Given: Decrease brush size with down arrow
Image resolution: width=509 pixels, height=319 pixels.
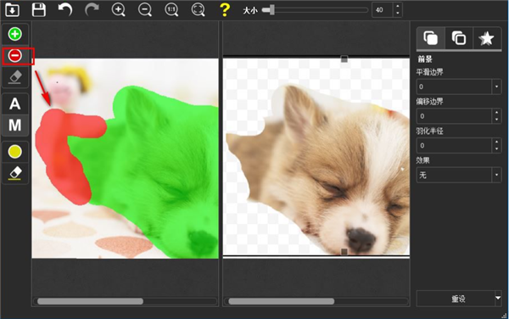Looking at the screenshot, I should [x=398, y=14].
